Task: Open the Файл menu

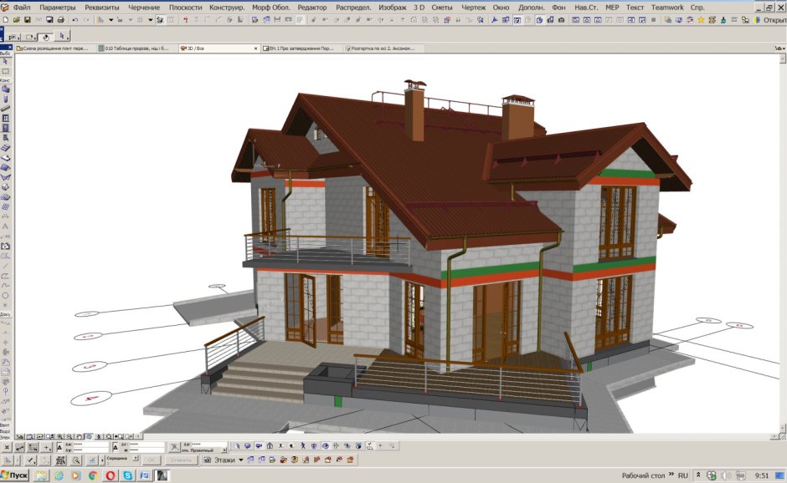Action: (x=22, y=7)
